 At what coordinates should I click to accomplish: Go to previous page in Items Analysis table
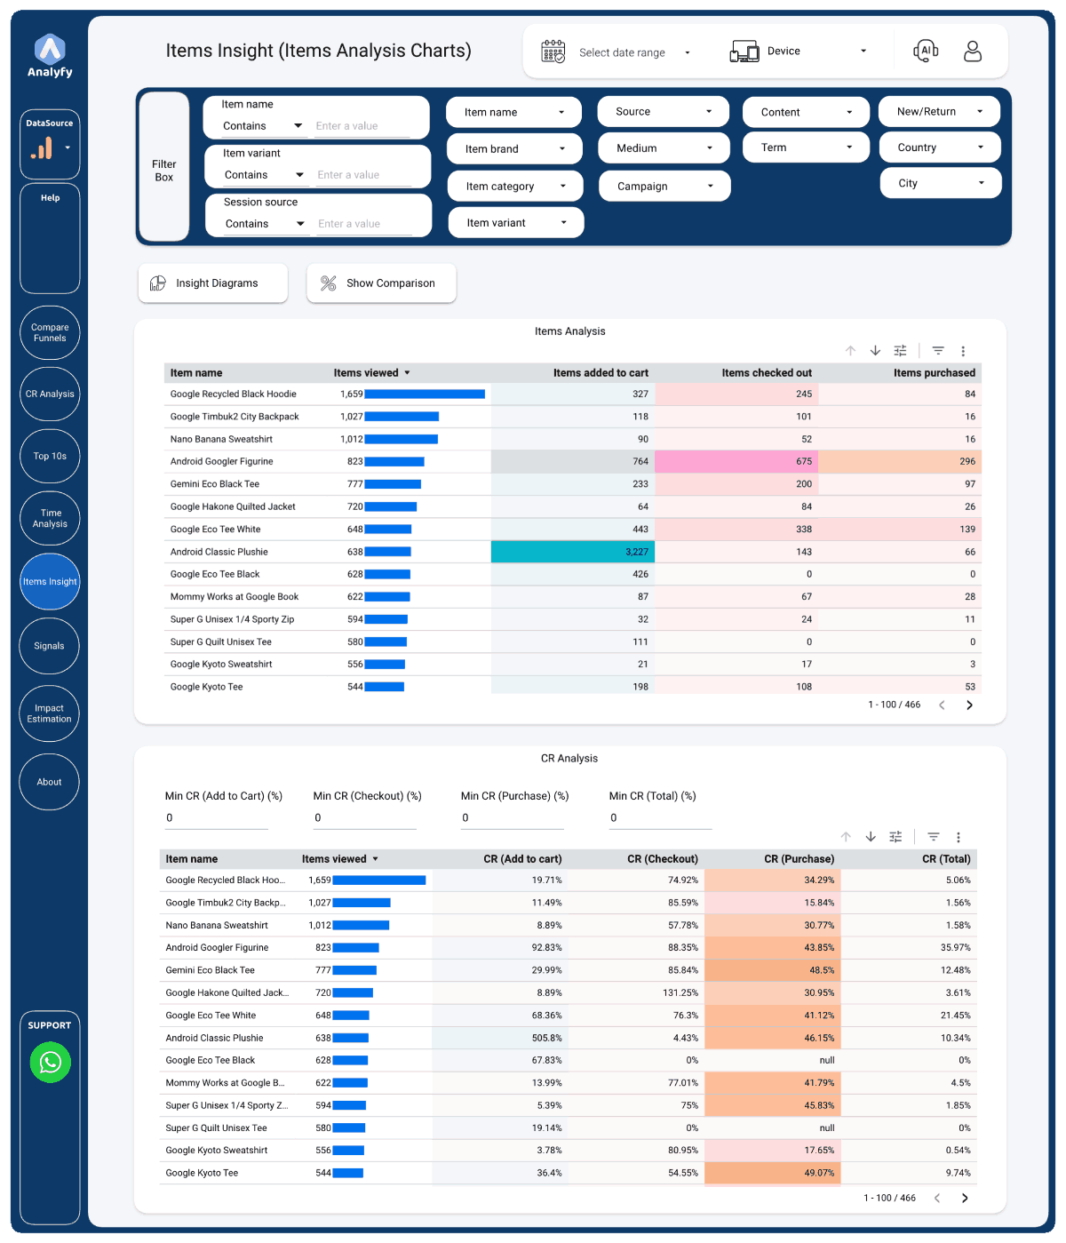point(942,705)
